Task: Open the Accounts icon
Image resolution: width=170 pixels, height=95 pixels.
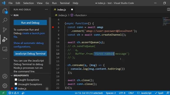Action: click(5, 76)
